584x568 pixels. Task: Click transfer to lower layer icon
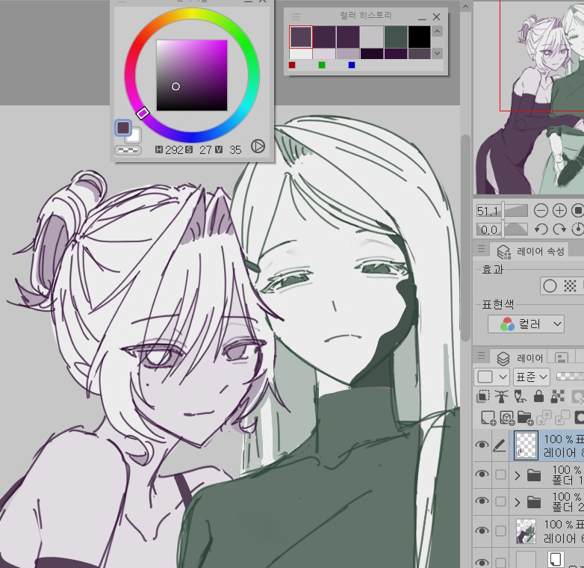point(544,418)
